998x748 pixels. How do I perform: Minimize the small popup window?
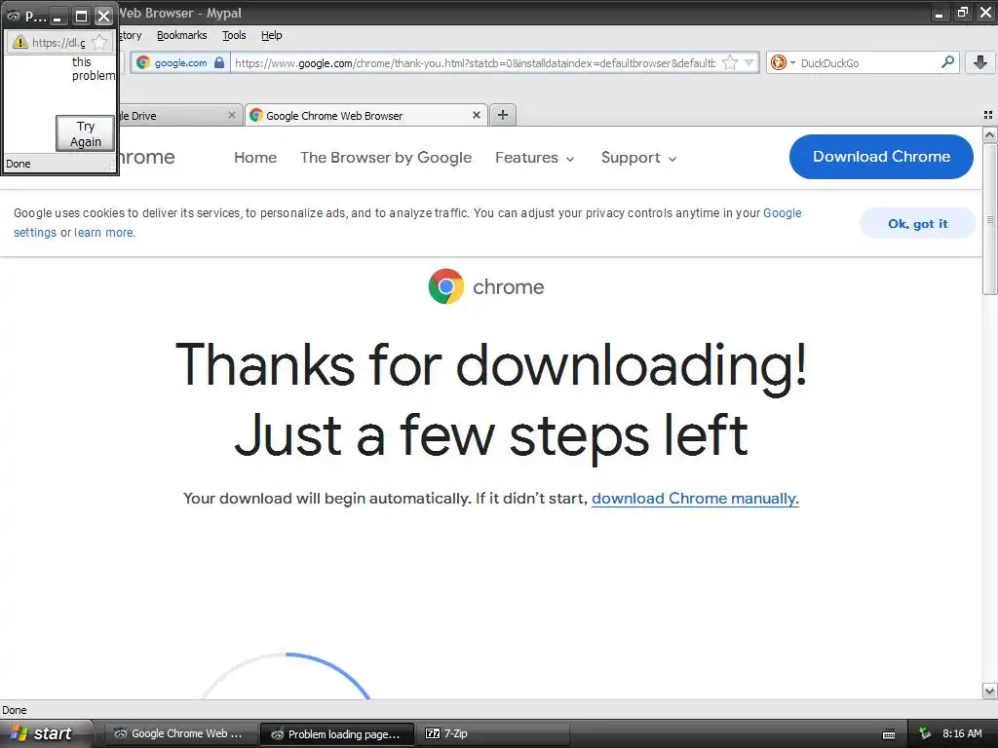pyautogui.click(x=58, y=16)
